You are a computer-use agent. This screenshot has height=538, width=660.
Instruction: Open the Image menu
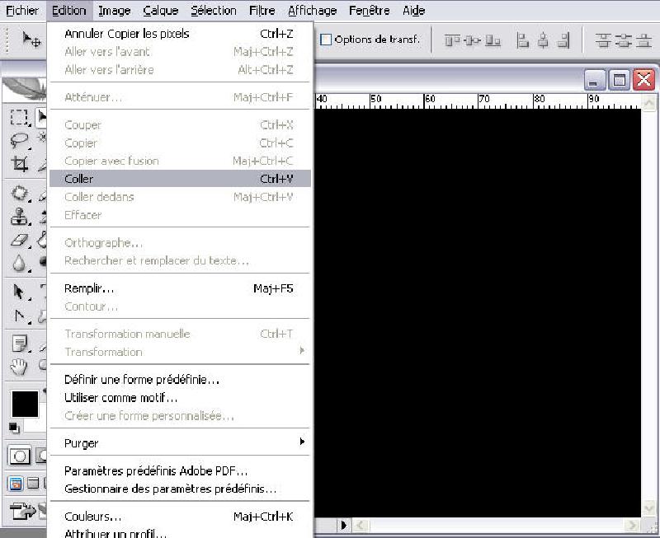point(115,11)
